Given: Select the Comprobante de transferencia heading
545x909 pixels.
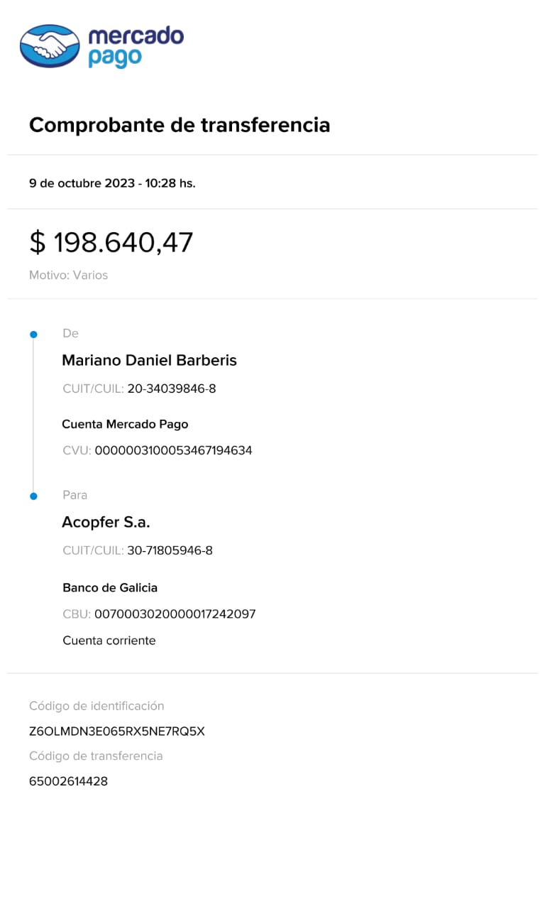Looking at the screenshot, I should click(180, 126).
